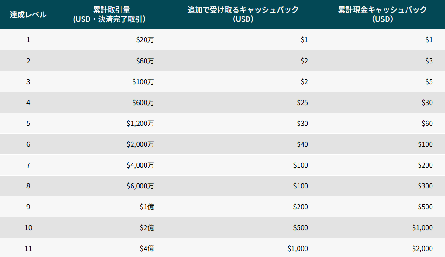445x257 pixels.
Task: Click the $2,000 cumulative cashback cell
Action: 382,248
